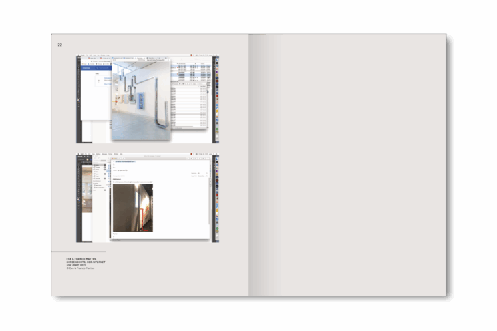The width and height of the screenshot is (497, 331).
Task: Open the Apple menu in the top screenshot
Action: click(79, 55)
